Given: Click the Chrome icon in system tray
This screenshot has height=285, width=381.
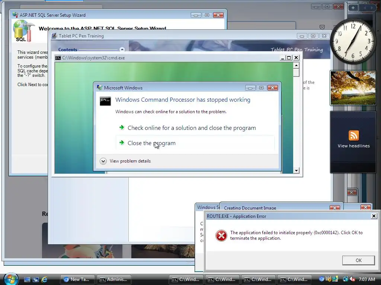Looking at the screenshot, I should (321, 279).
